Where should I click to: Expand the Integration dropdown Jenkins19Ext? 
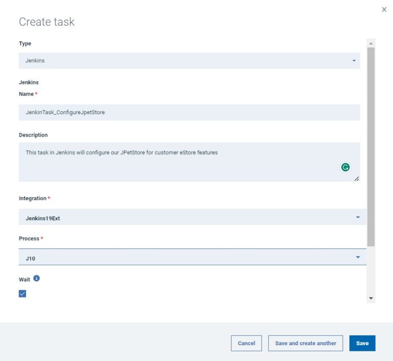coord(192,217)
